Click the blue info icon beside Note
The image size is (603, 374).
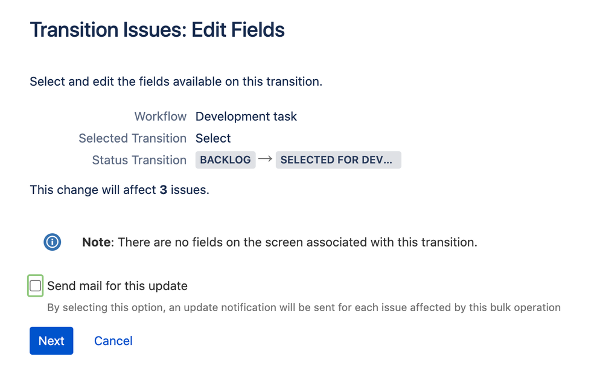click(x=53, y=242)
